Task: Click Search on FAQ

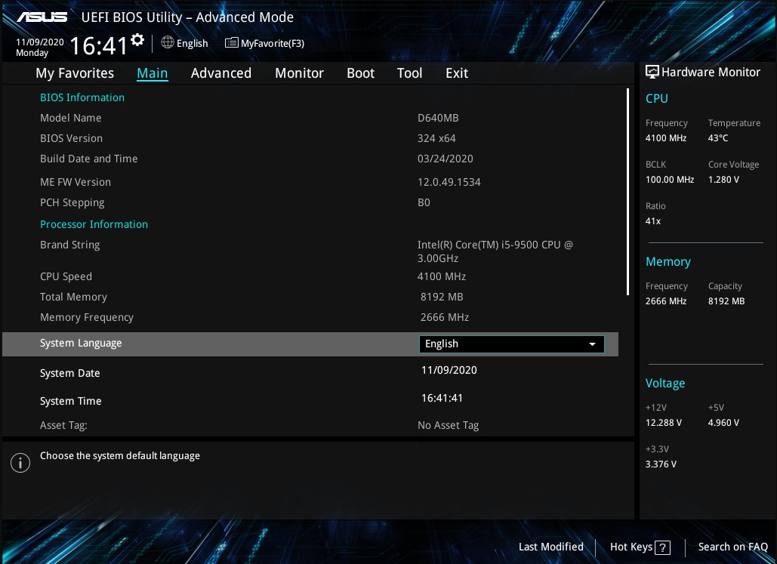Action: 732,547
